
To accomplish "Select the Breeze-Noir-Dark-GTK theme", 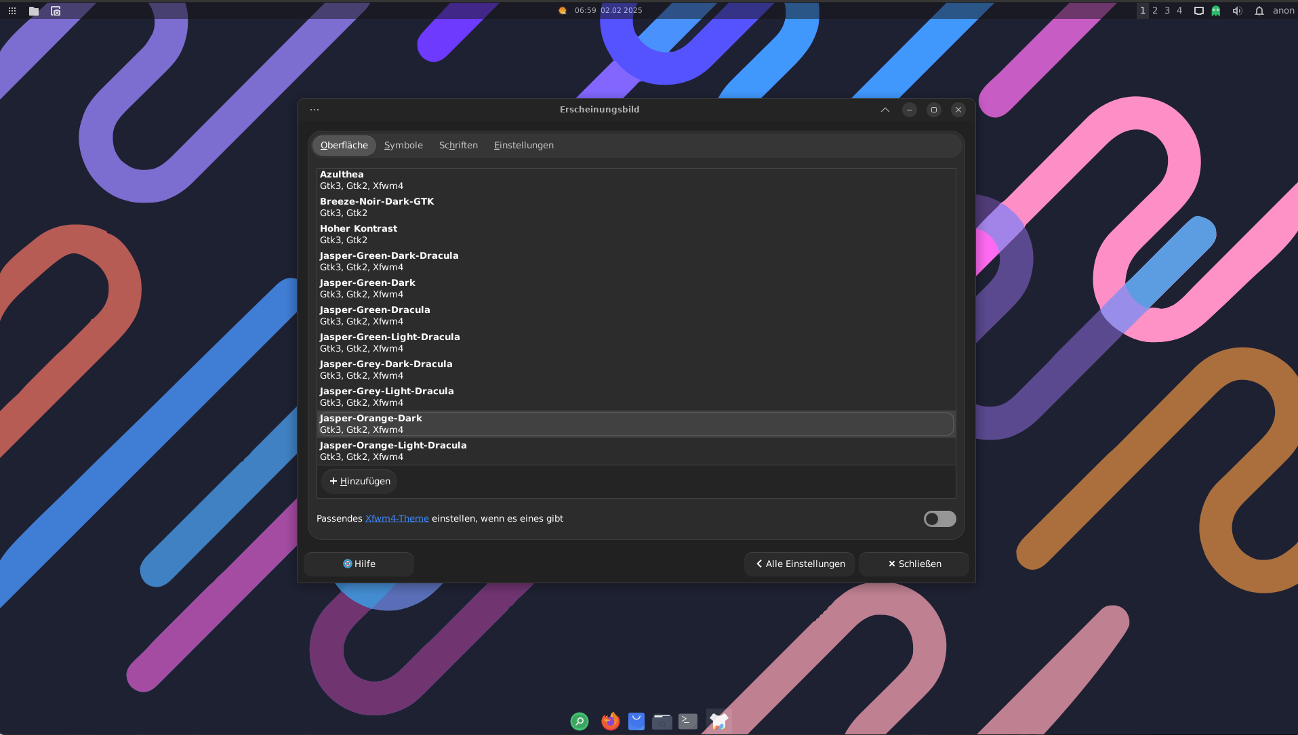I will [377, 207].
